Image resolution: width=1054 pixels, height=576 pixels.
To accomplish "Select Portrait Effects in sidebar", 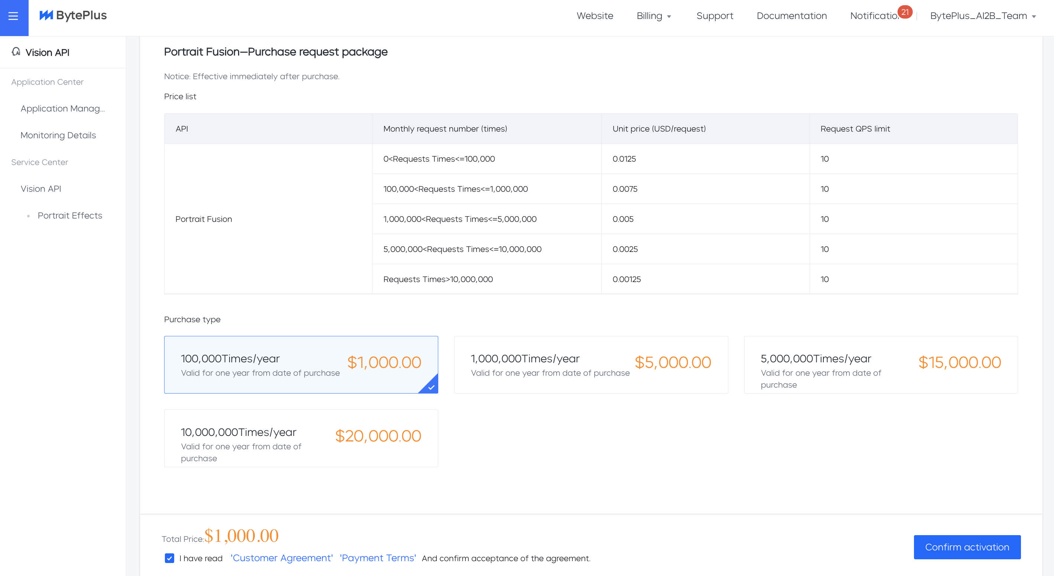I will (x=70, y=215).
